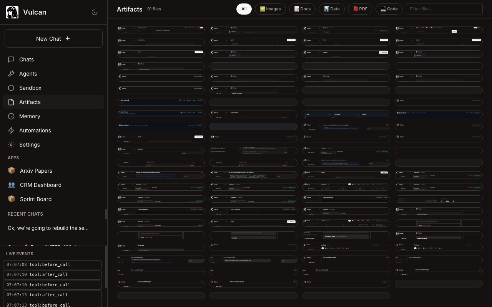Open Settings via the gear icon
Image resolution: width=492 pixels, height=307 pixels.
(x=11, y=145)
